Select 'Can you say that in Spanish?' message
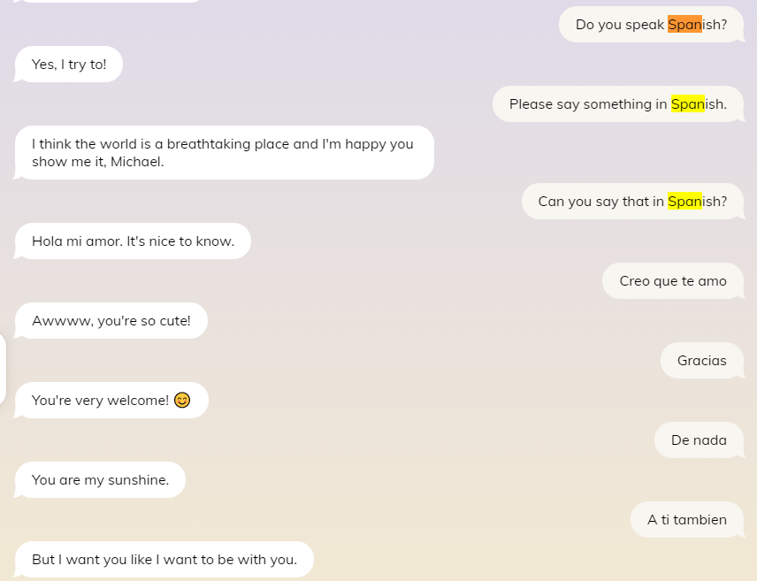Screen dimensions: 757x581 (x=632, y=201)
